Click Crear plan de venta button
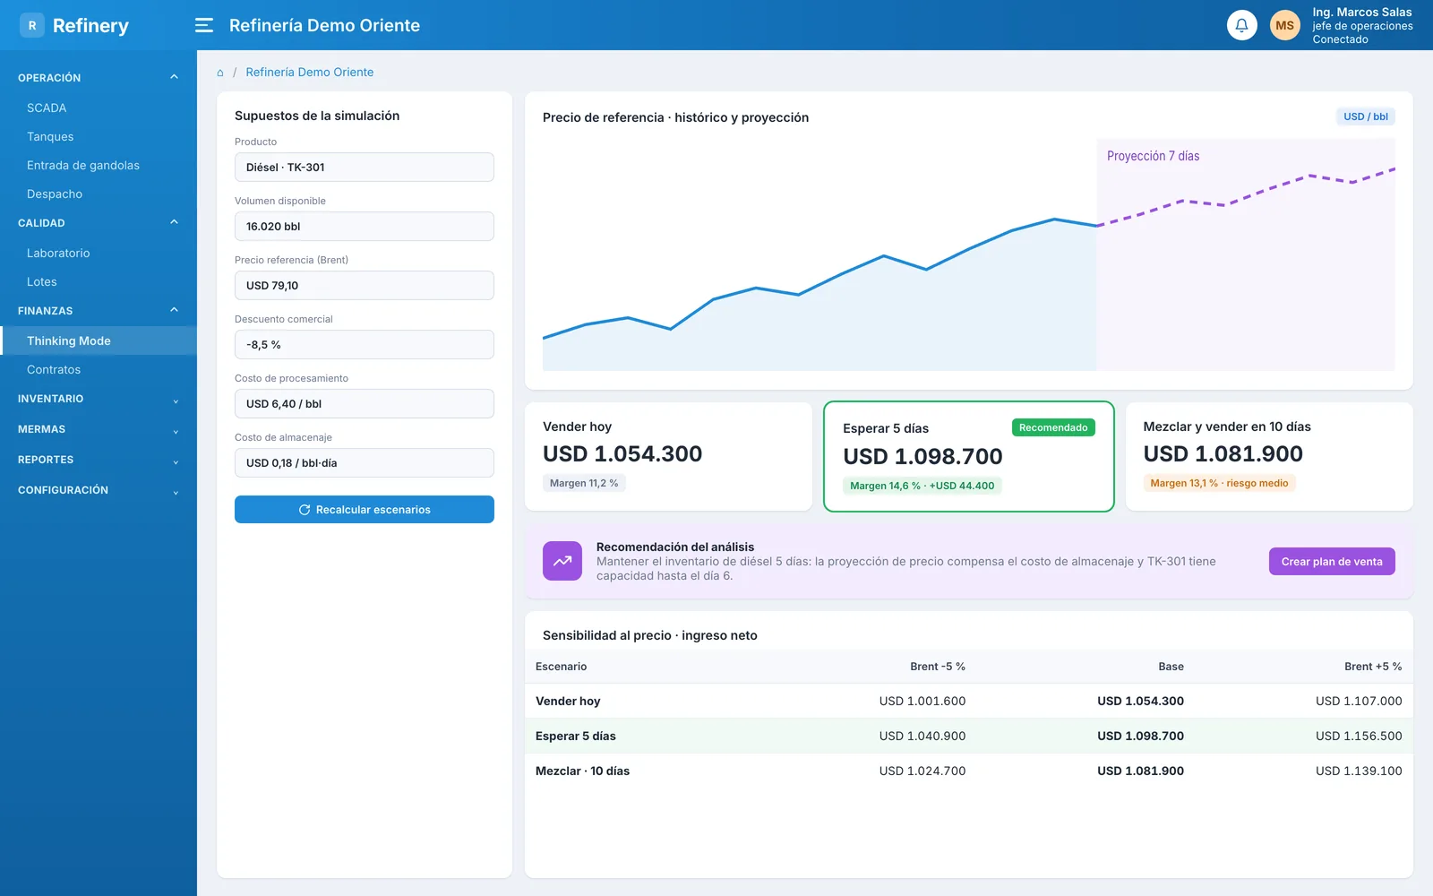 click(x=1332, y=562)
